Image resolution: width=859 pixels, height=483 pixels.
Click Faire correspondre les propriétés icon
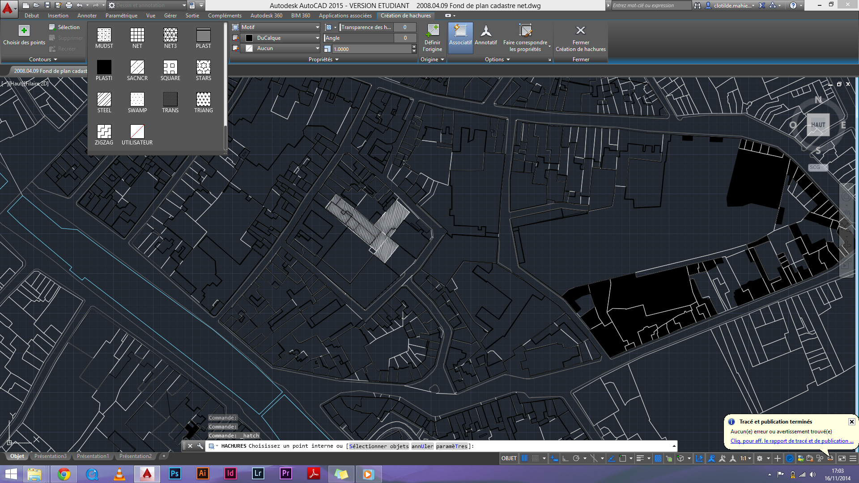click(x=525, y=31)
